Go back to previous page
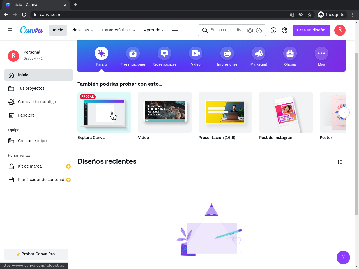Screen dimensions: 359x269 tap(6, 15)
